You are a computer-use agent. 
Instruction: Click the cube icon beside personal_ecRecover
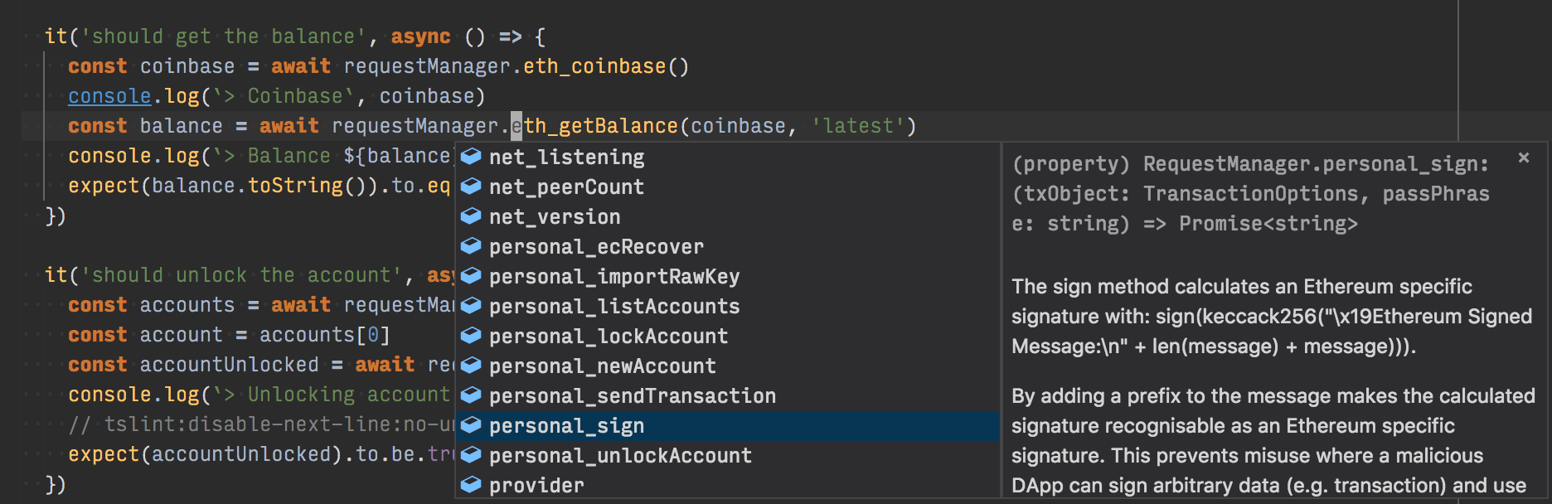click(471, 246)
